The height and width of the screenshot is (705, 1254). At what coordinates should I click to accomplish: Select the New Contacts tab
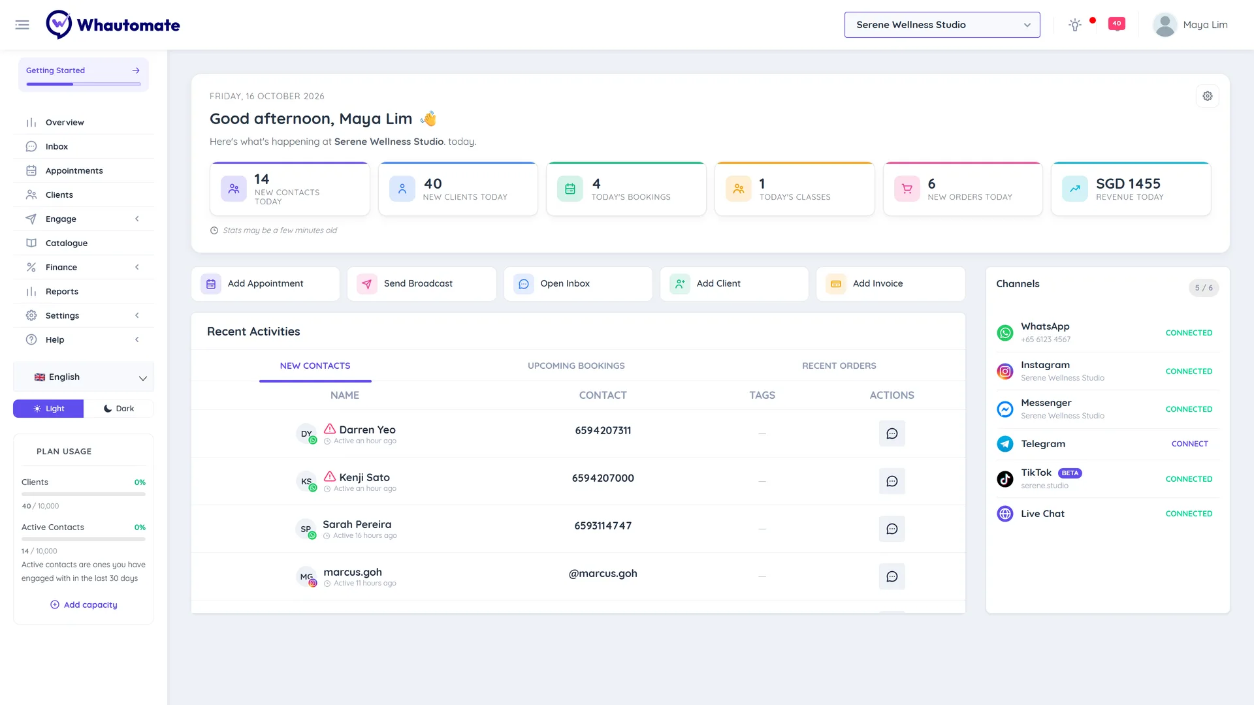(x=315, y=366)
